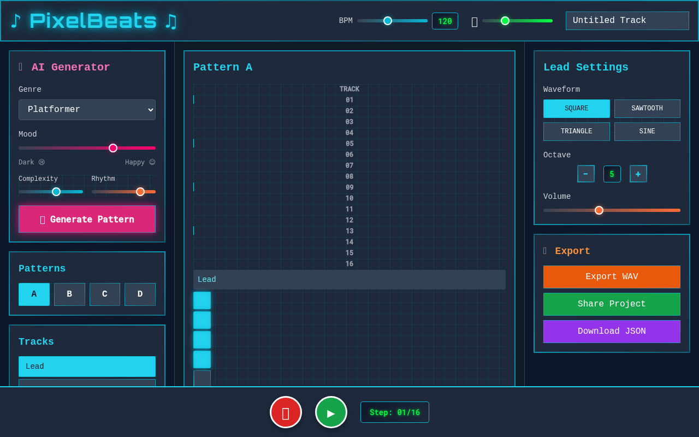Click the export icon beside the Export heading
This screenshot has height=437, width=699.
pos(544,251)
